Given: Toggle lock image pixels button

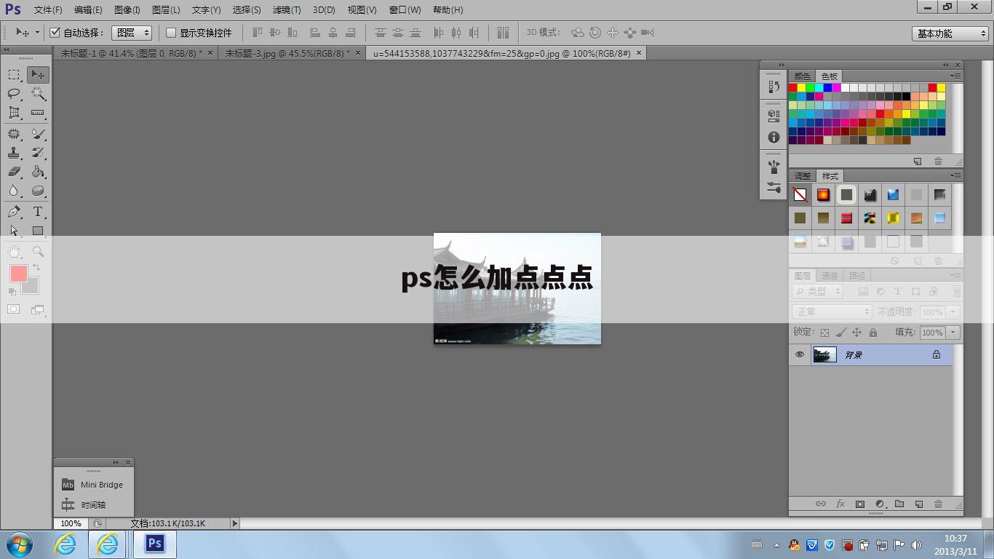Looking at the screenshot, I should 840,333.
